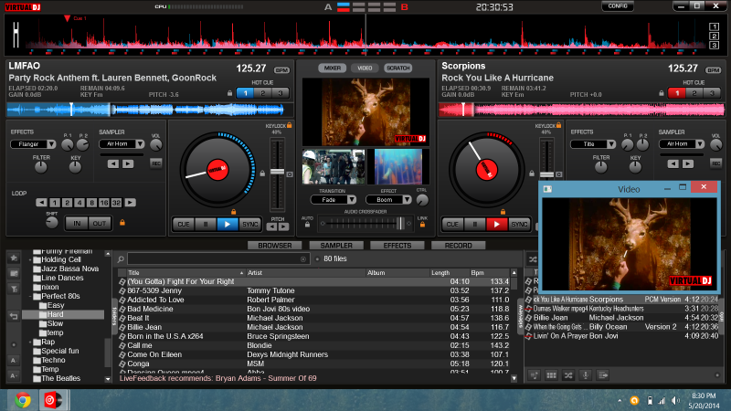Click SYNC on the right deck
Screen dimensions: 731x411
pos(519,224)
